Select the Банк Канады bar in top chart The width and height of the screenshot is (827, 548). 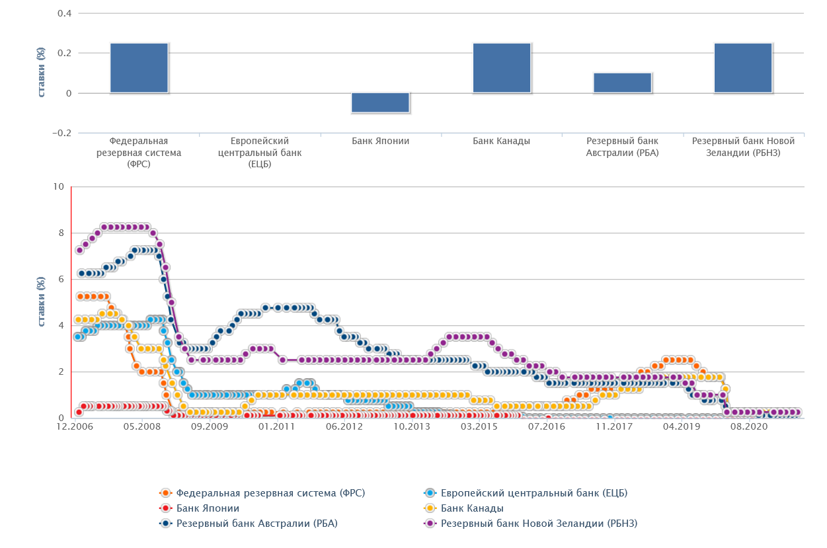(x=501, y=67)
